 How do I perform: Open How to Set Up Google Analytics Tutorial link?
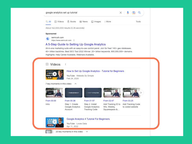click(95, 71)
